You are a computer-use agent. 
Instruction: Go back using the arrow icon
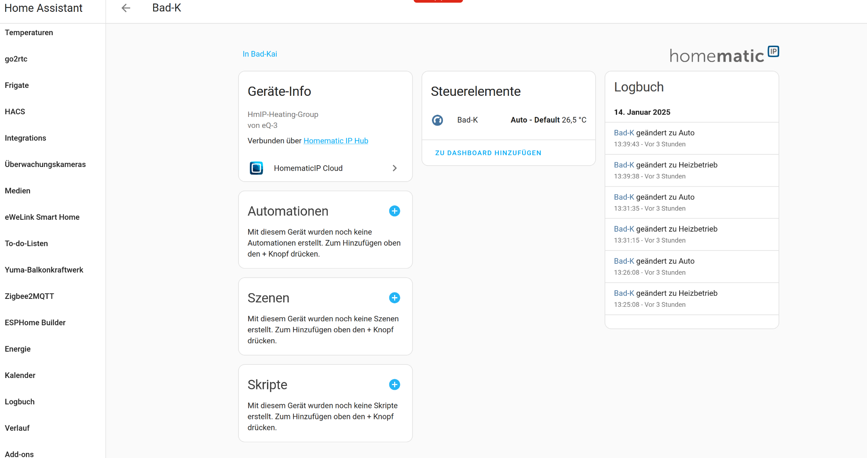tap(126, 8)
